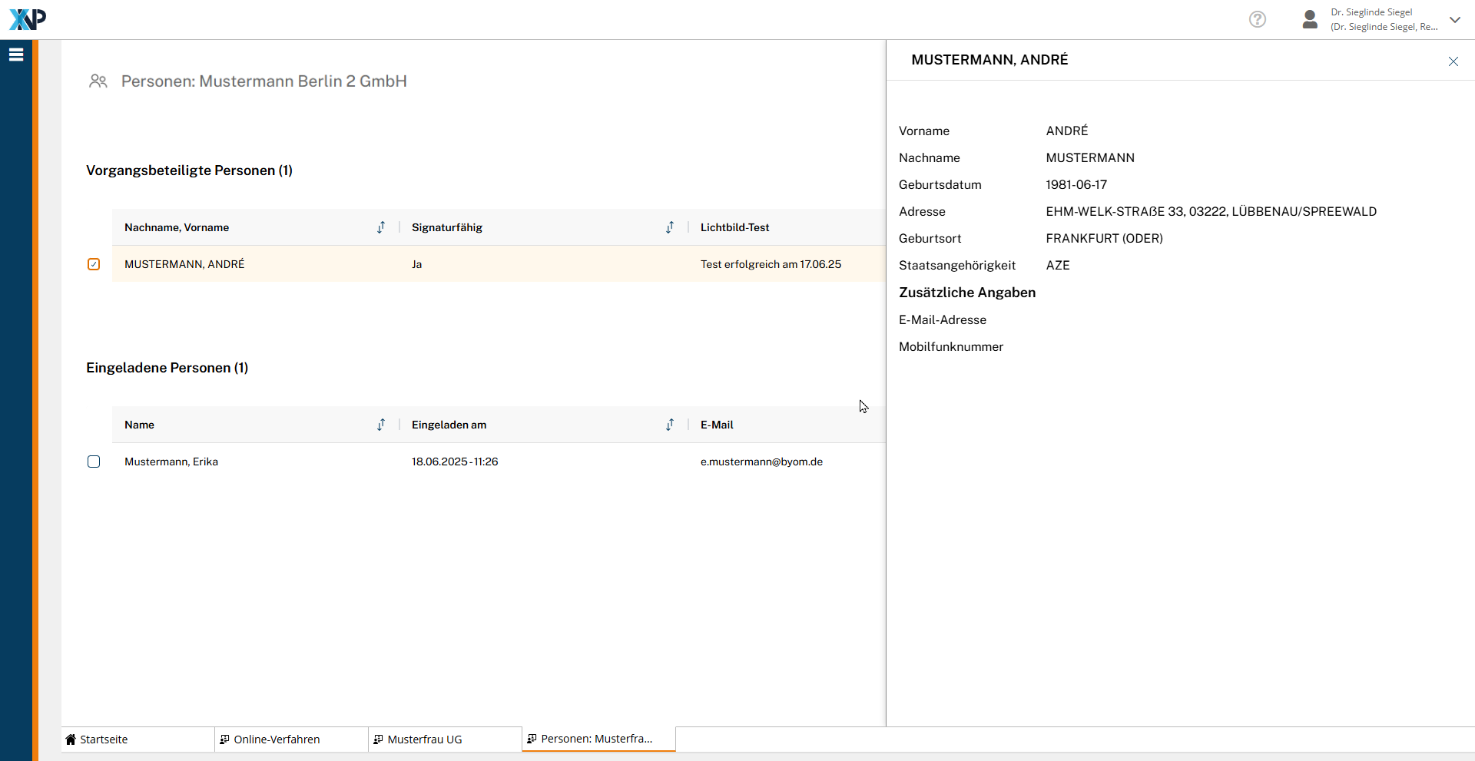Viewport: 1475px width, 761px height.
Task: Click the Eingeladen am column header label
Action: pos(449,425)
